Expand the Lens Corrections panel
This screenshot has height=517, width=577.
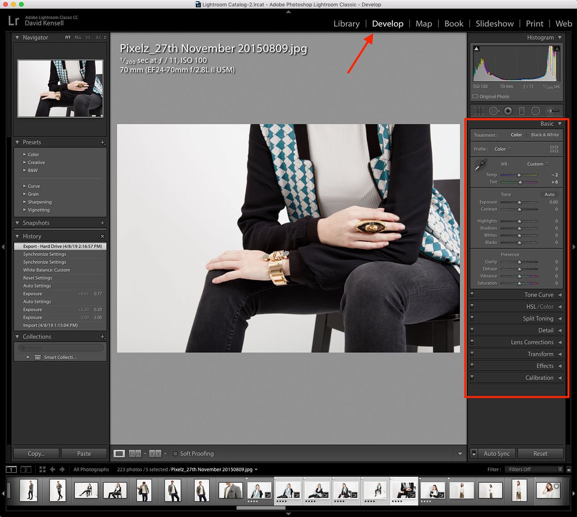click(532, 342)
